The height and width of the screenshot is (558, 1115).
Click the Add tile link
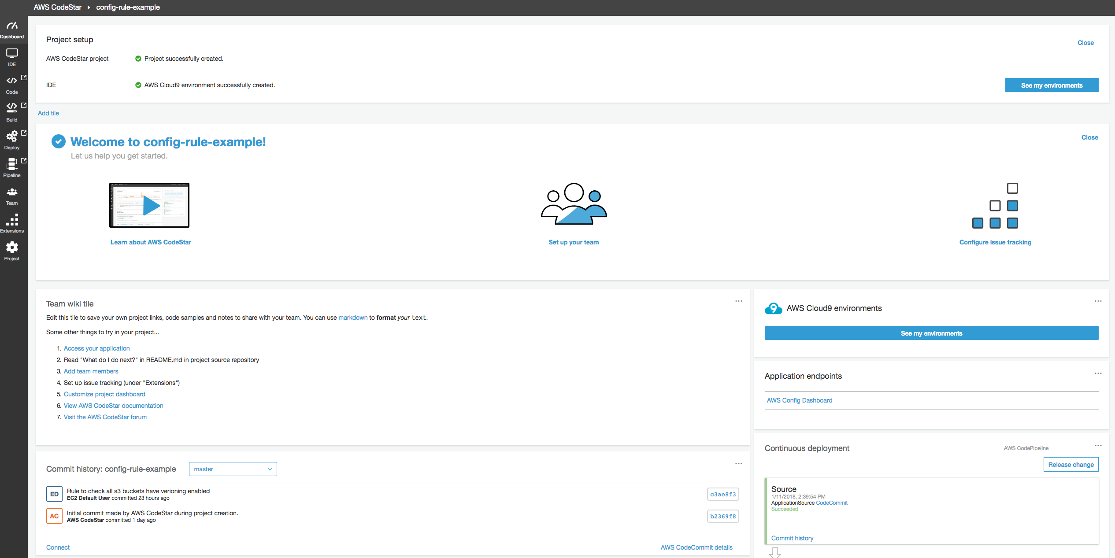(48, 113)
